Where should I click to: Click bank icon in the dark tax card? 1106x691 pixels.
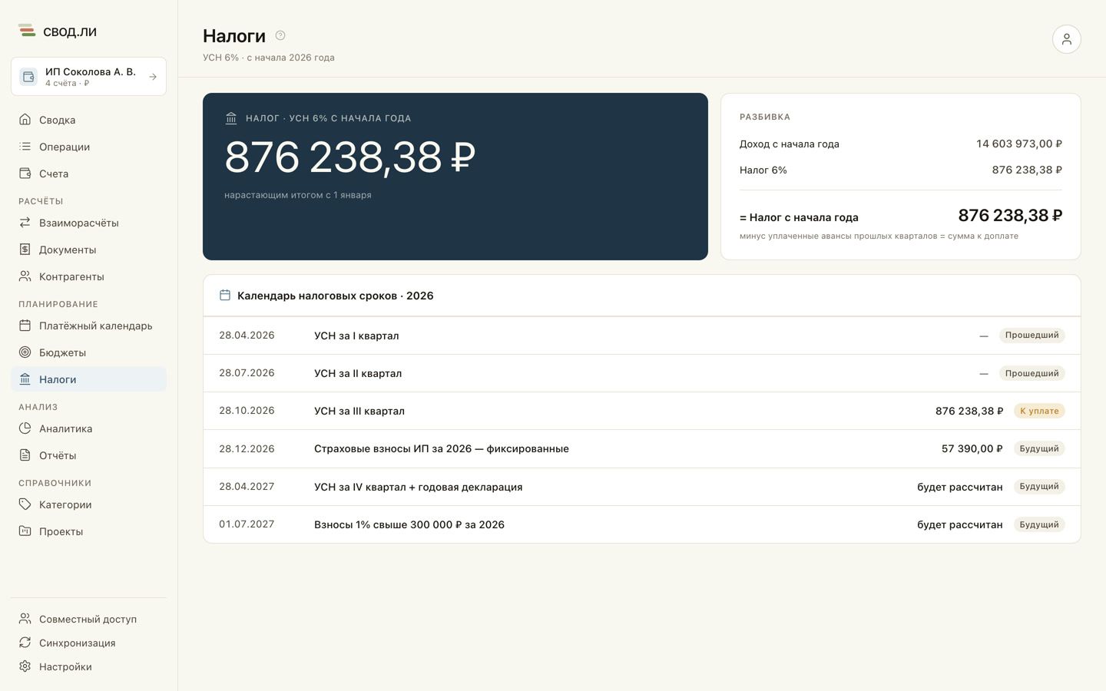231,118
